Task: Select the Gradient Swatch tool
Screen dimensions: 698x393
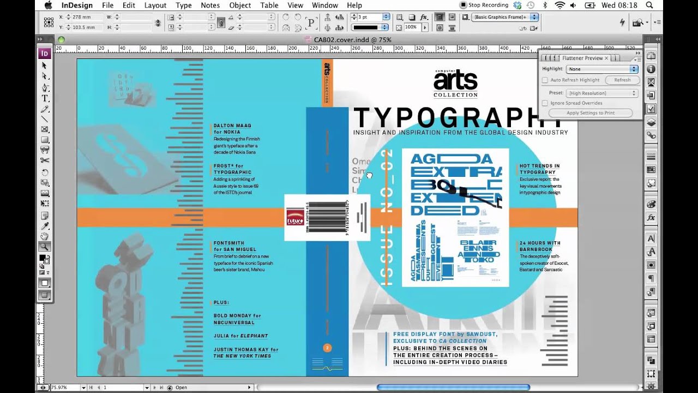Action: point(45,193)
